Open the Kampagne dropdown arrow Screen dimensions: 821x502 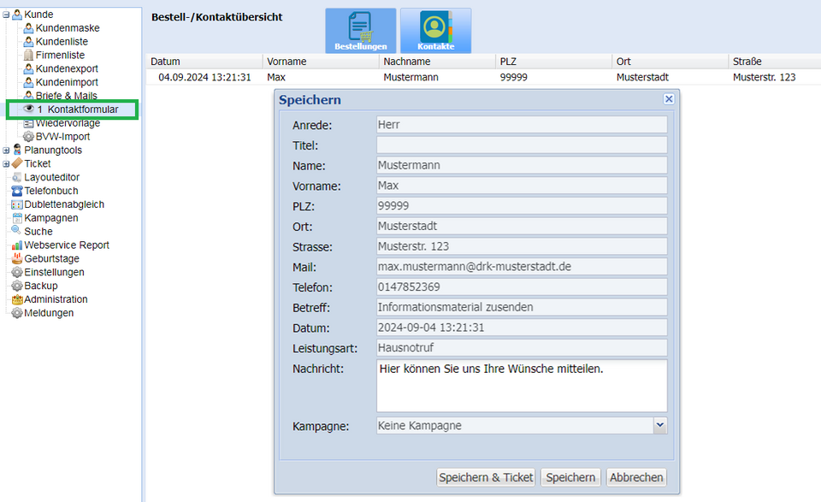(659, 426)
